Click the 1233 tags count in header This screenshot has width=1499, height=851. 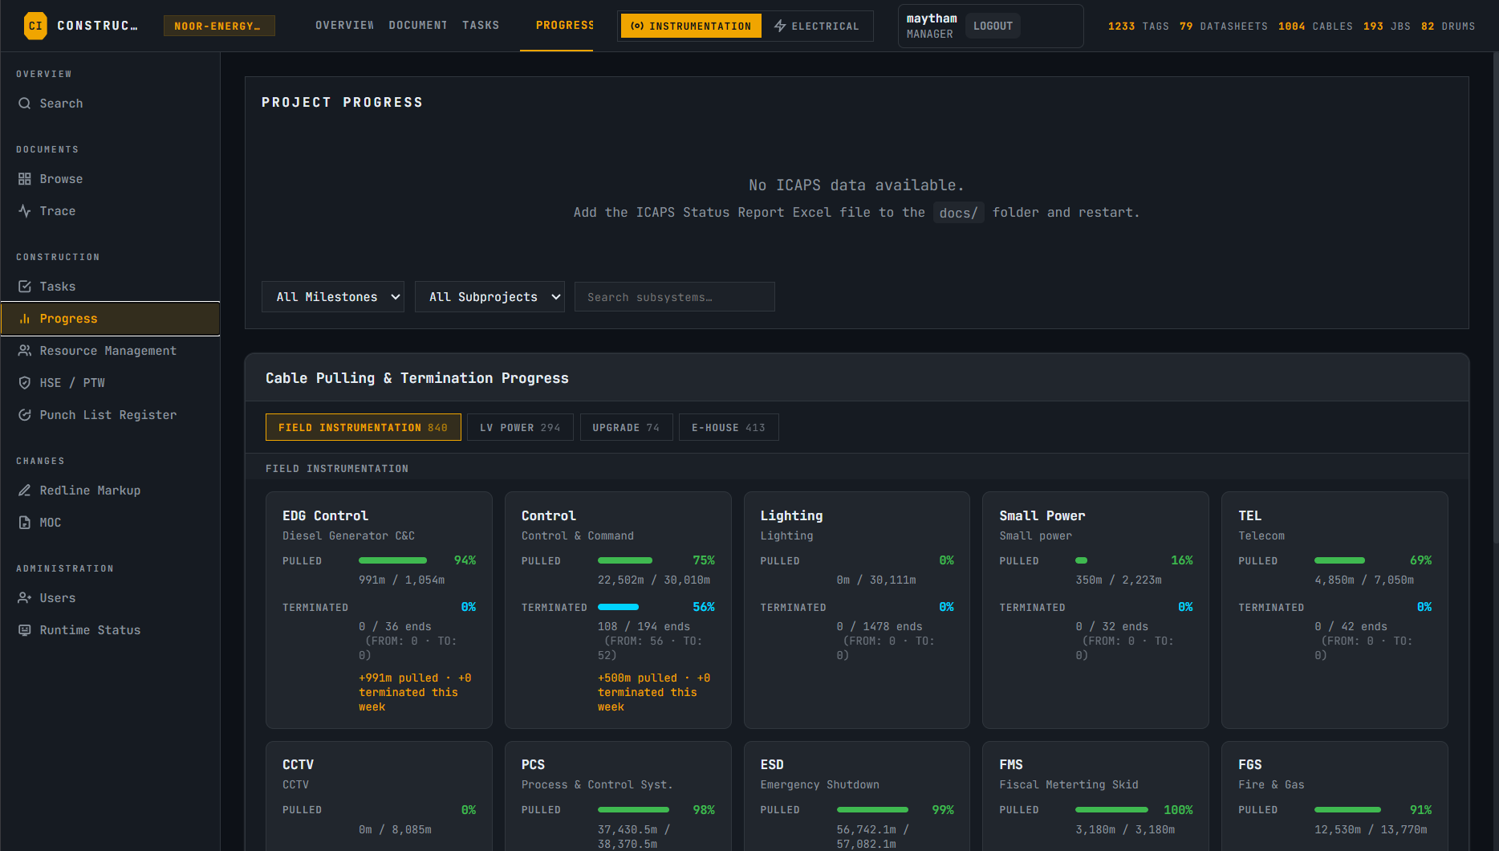click(x=1139, y=26)
